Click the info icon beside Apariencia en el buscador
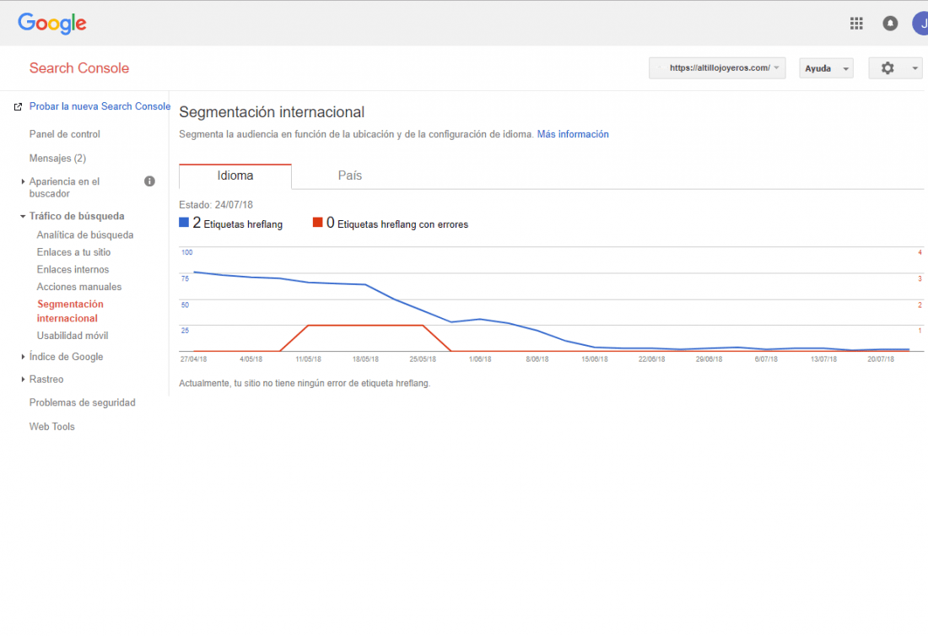The width and height of the screenshot is (928, 636). (149, 181)
